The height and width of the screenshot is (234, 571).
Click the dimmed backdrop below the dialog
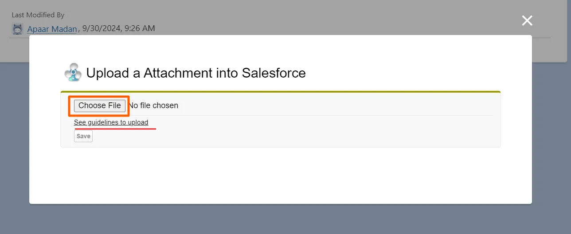pos(284,219)
